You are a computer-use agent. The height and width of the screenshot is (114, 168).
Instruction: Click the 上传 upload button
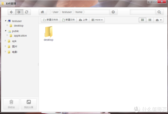pos(83,20)
